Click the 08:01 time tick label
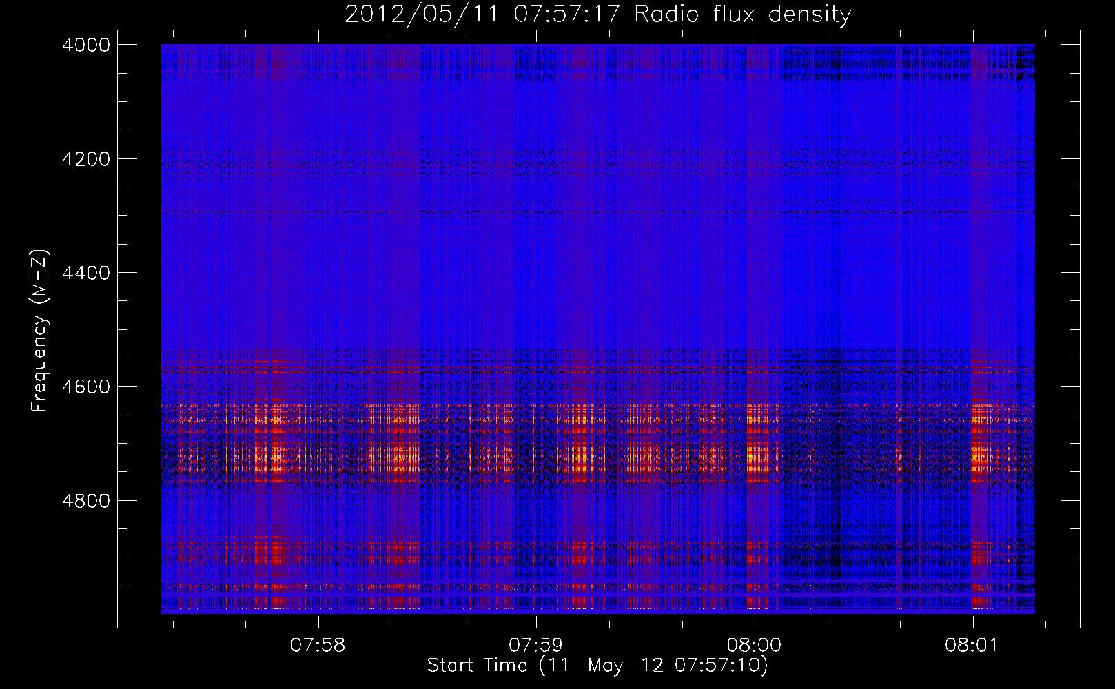 (x=972, y=646)
